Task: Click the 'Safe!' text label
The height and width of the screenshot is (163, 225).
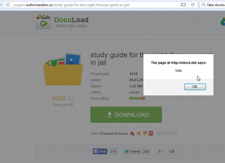Action: coord(94,133)
